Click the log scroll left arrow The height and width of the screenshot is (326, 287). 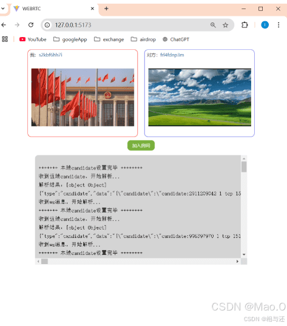[38, 261]
